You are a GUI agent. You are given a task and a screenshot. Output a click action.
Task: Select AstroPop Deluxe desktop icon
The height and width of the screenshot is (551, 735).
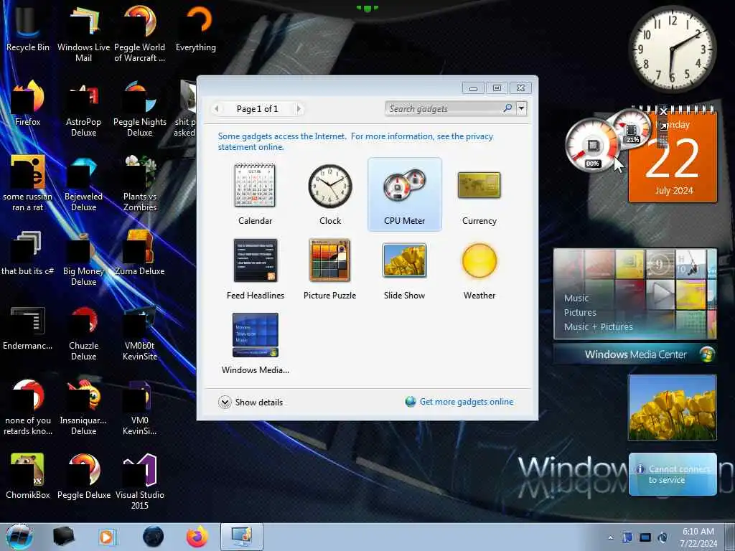[83, 109]
